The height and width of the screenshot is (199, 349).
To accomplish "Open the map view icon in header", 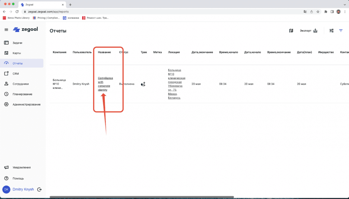I will click(x=291, y=31).
